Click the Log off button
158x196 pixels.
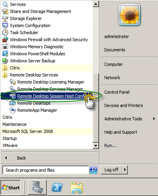tap(111, 170)
